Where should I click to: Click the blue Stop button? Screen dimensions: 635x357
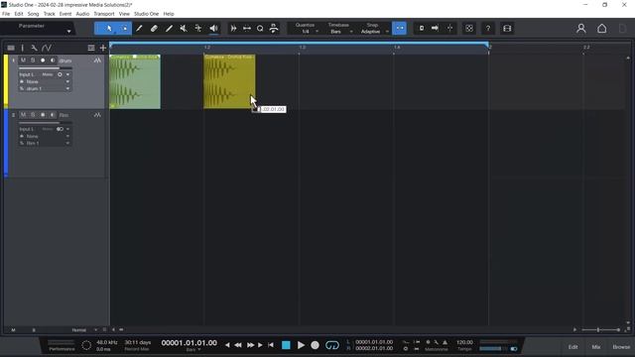(286, 345)
